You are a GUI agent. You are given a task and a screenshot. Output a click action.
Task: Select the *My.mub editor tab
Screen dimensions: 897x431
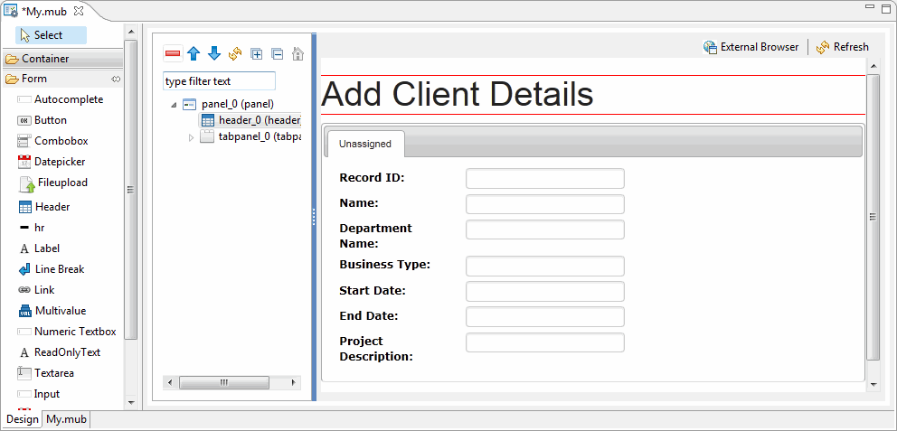pos(44,11)
